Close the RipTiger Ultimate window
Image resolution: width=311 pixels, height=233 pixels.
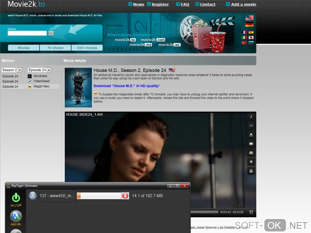(x=184, y=186)
